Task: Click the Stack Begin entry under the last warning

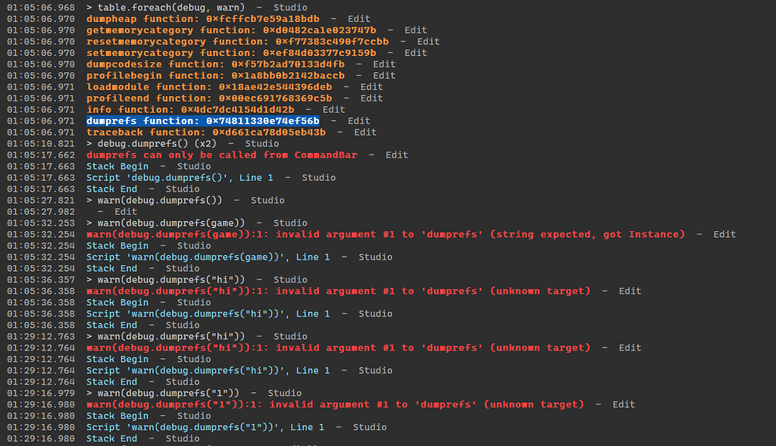Action: point(117,416)
